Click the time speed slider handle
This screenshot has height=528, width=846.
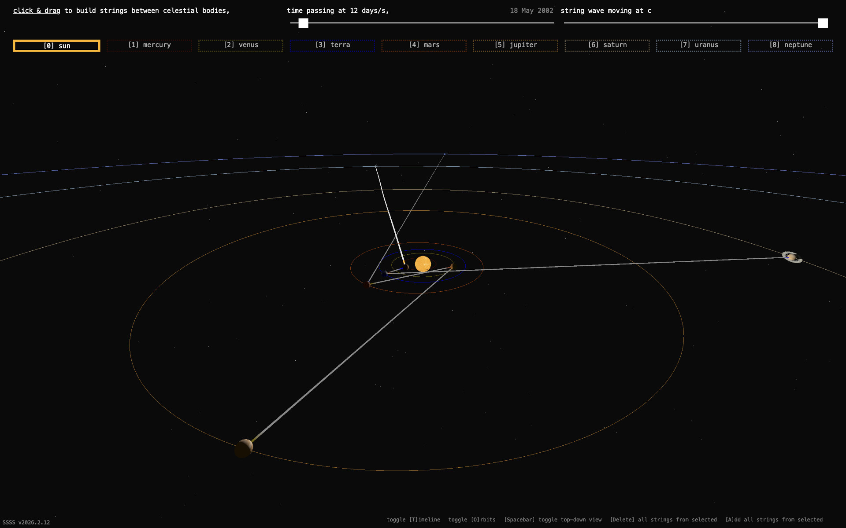pos(303,23)
